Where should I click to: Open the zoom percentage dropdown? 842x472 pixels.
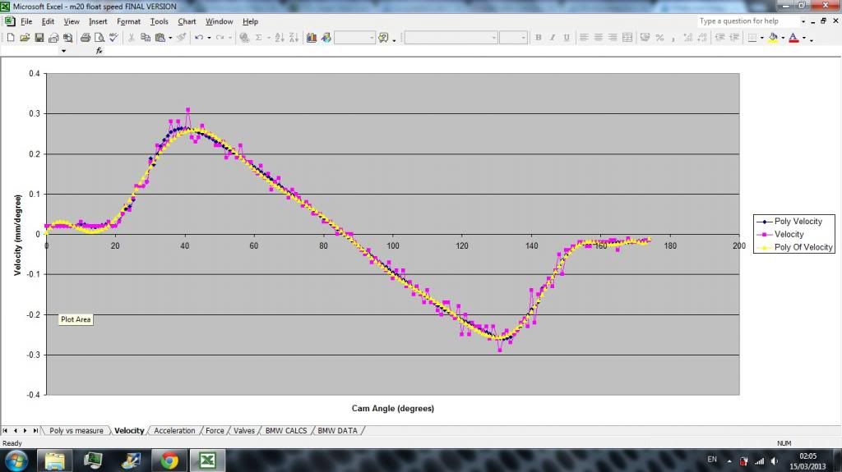click(372, 38)
